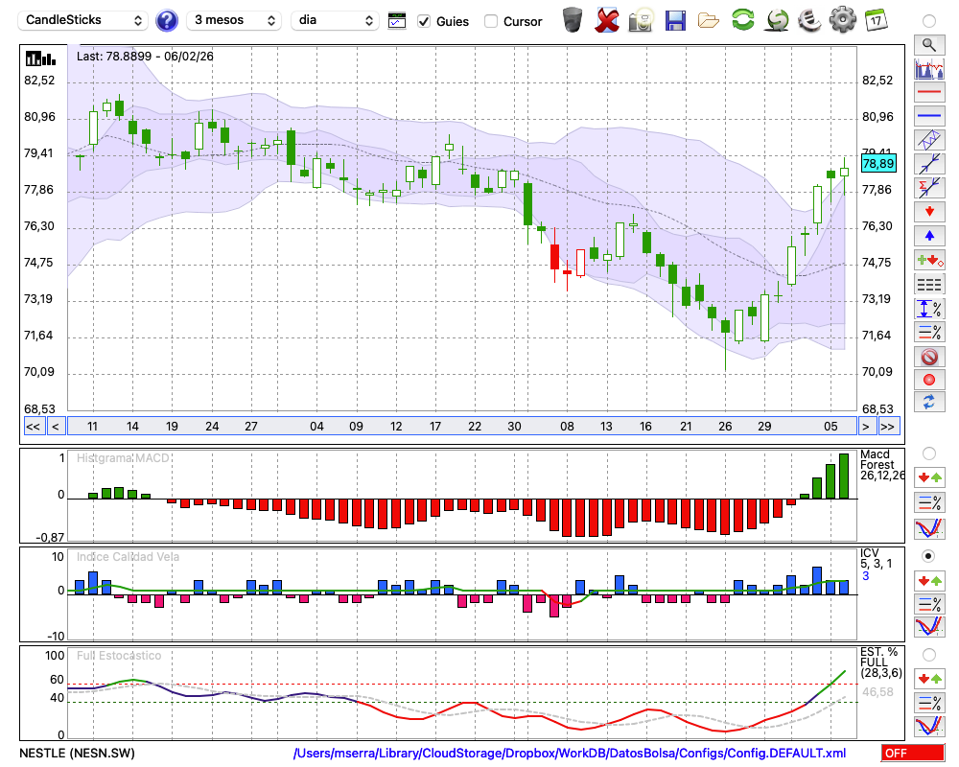The height and width of the screenshot is (767, 959).
Task: Click the green refresh arrows icon
Action: 742,20
